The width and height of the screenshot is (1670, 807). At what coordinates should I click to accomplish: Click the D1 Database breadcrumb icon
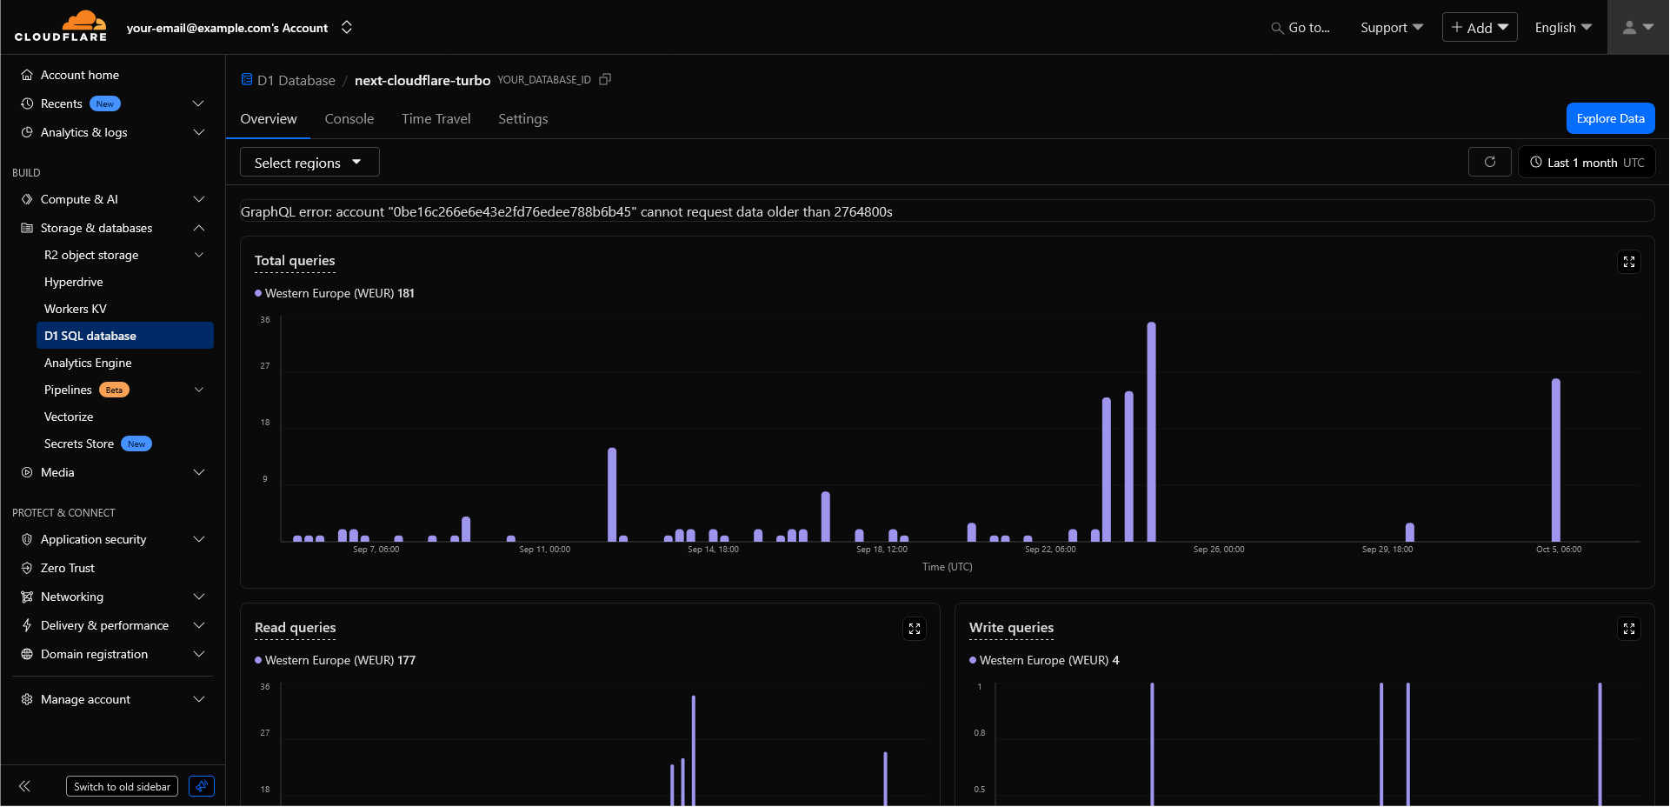pos(247,80)
